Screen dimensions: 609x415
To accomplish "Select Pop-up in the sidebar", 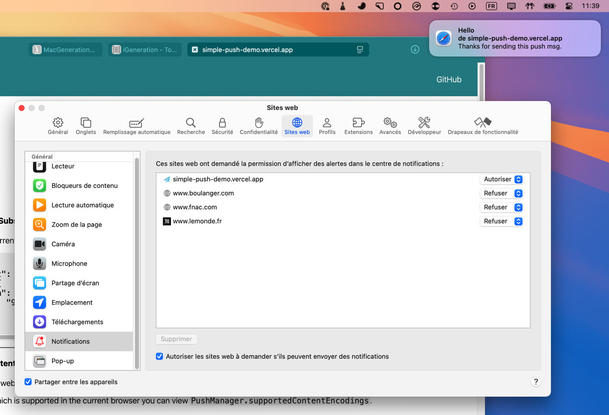I will point(79,361).
